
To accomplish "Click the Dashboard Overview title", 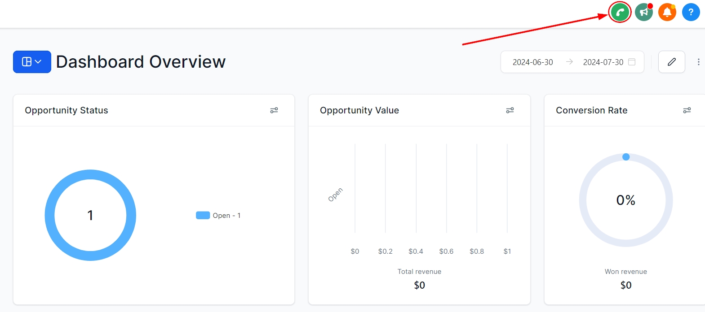I will click(141, 62).
